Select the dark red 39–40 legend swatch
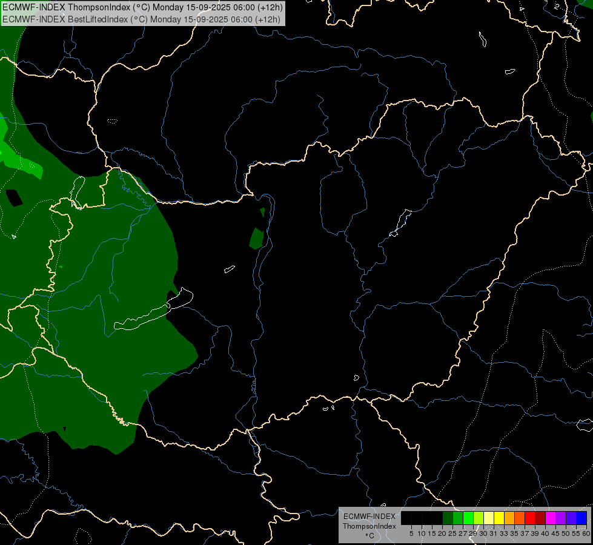 540,518
